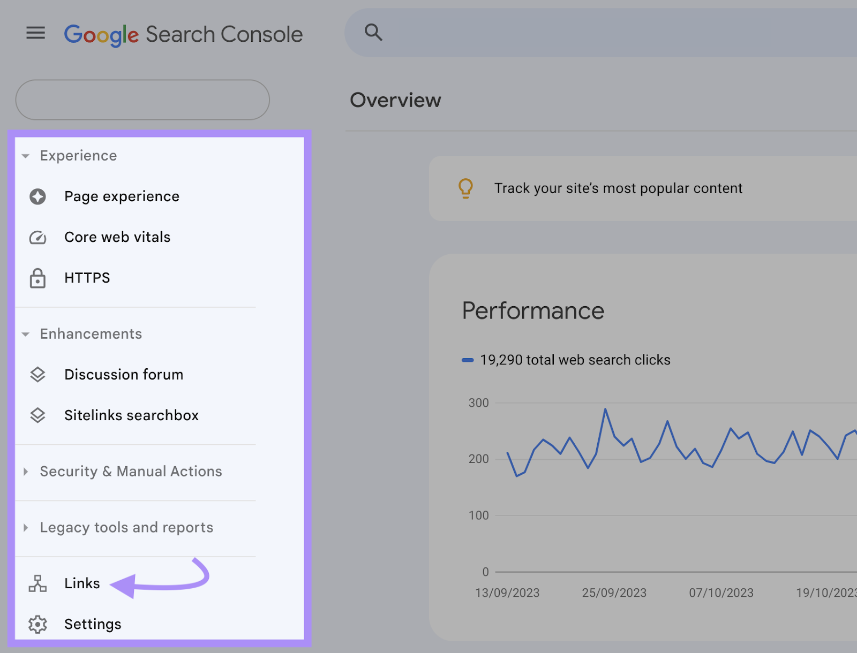Click the lightbulb tip icon
This screenshot has width=857, height=653.
point(465,188)
